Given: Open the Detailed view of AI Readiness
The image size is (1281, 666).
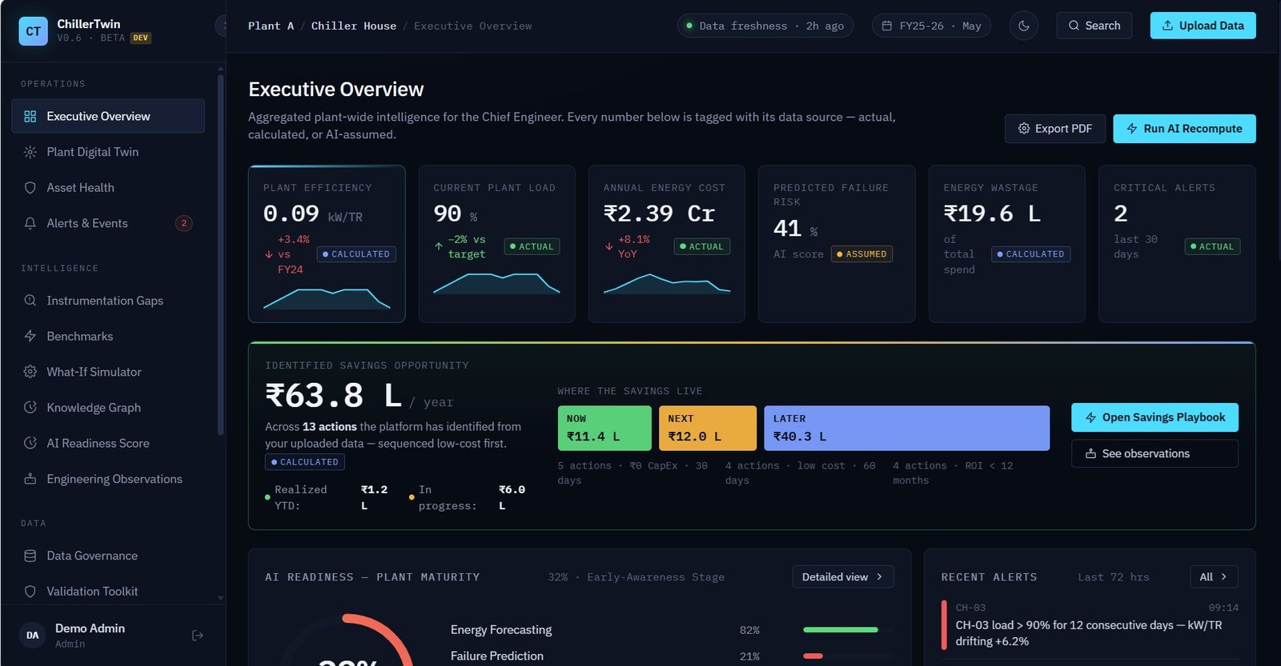Looking at the screenshot, I should (843, 577).
